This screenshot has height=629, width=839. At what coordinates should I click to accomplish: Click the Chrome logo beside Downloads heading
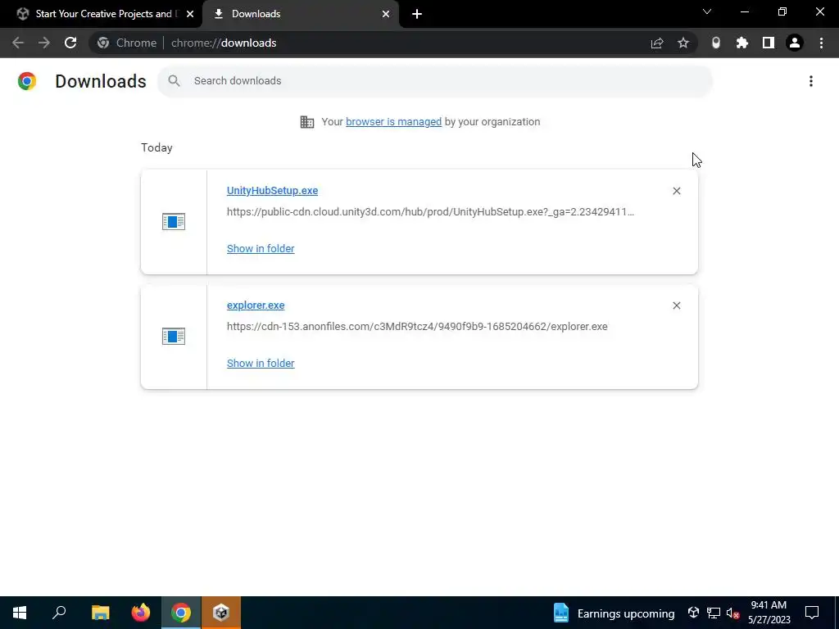pos(27,81)
